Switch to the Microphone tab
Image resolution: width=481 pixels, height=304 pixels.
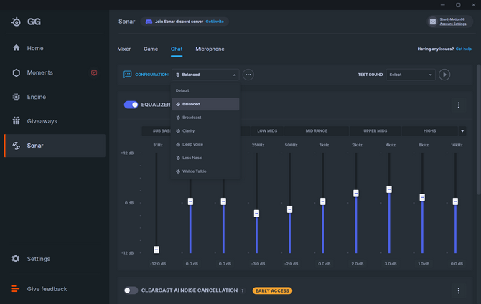point(210,49)
